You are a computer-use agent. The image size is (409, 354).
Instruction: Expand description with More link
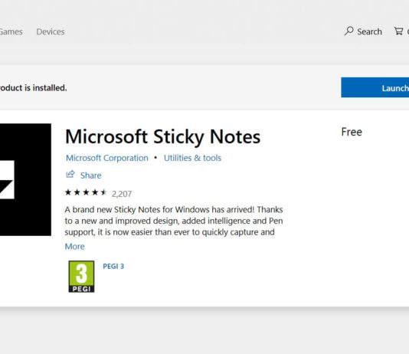tap(74, 246)
